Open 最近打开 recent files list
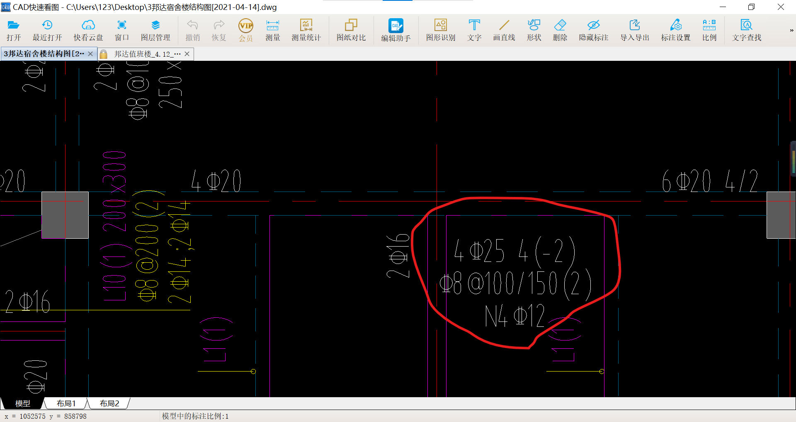This screenshot has width=796, height=422. click(47, 30)
